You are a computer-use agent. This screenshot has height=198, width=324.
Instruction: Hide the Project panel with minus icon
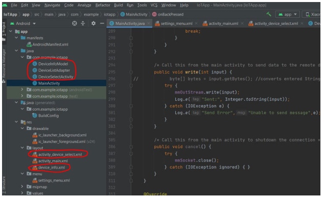(102, 23)
